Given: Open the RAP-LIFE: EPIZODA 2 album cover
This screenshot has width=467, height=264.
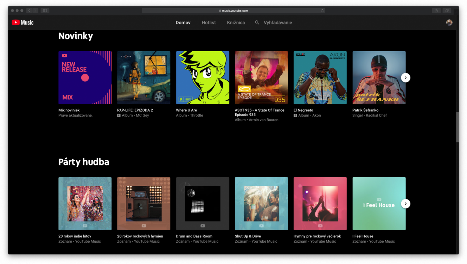Looking at the screenshot, I should 143,78.
